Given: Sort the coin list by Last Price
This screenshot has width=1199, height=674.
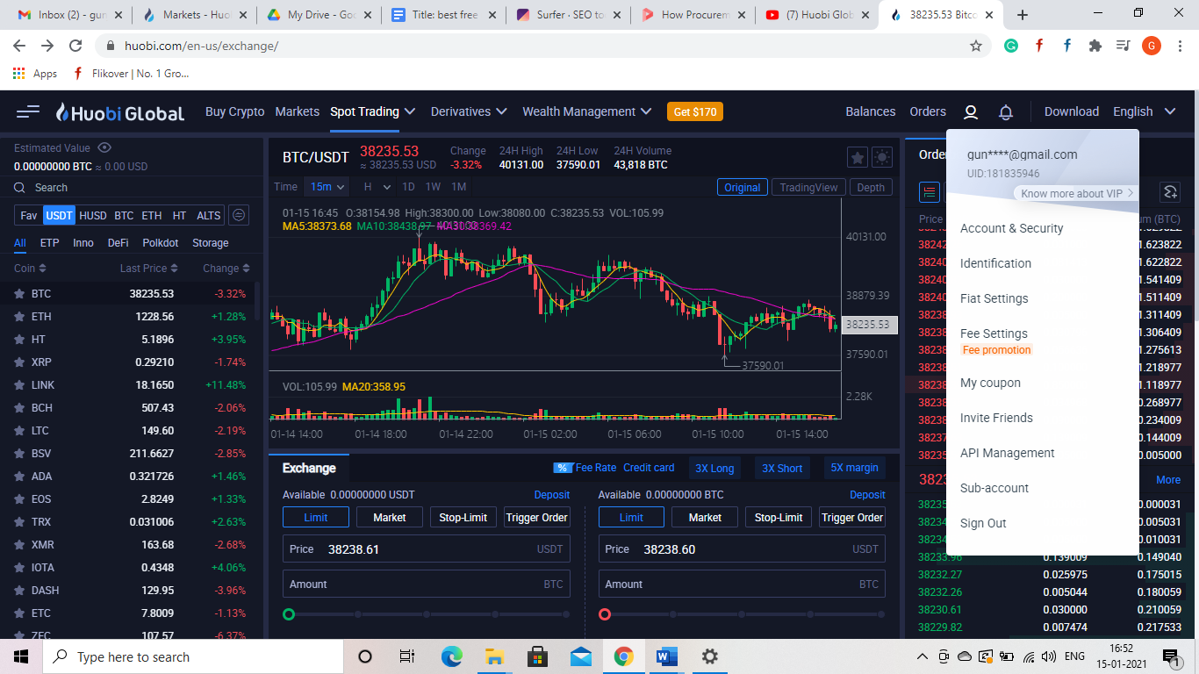Looking at the screenshot, I should coord(149,269).
